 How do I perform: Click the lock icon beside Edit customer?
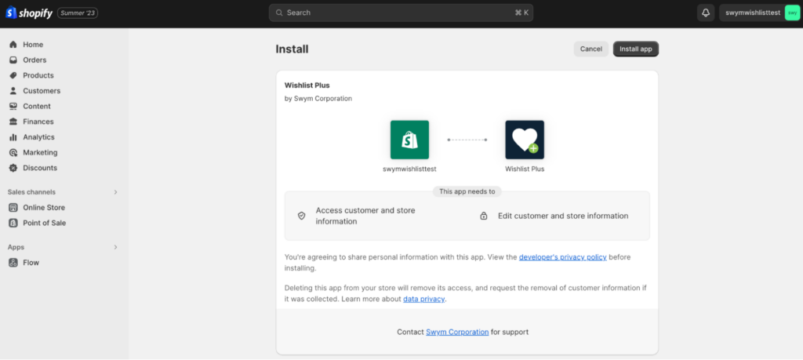pyautogui.click(x=483, y=216)
